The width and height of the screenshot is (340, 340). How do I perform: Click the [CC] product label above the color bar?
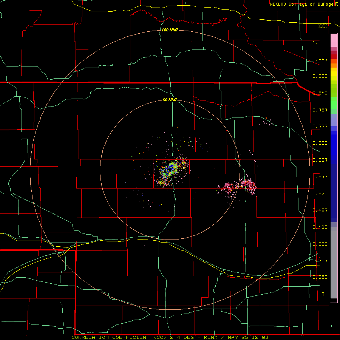323,26
